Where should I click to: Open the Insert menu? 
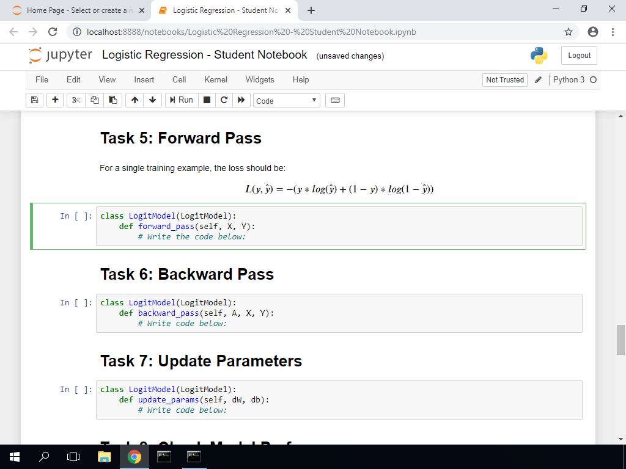pos(144,80)
